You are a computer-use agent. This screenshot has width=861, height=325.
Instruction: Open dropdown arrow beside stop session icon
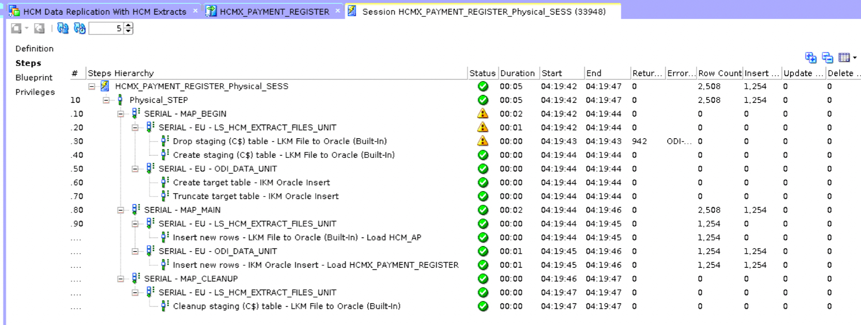(27, 28)
